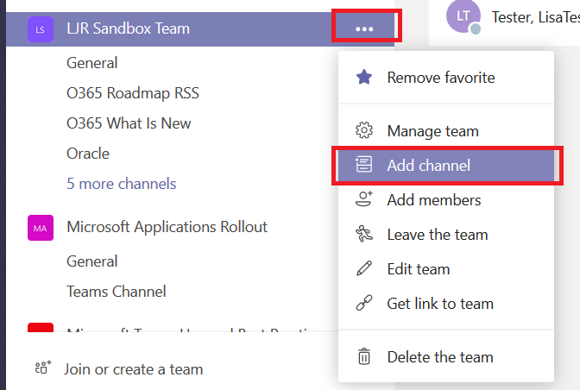This screenshot has width=580, height=390.
Task: Choose Add members menu entry
Action: (445, 200)
